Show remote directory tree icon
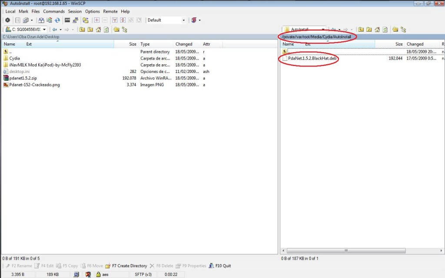Screen dimensions: 445x278 403,30
